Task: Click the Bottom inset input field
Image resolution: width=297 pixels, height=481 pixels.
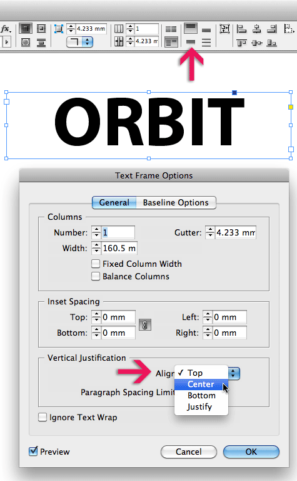Action: [118, 333]
